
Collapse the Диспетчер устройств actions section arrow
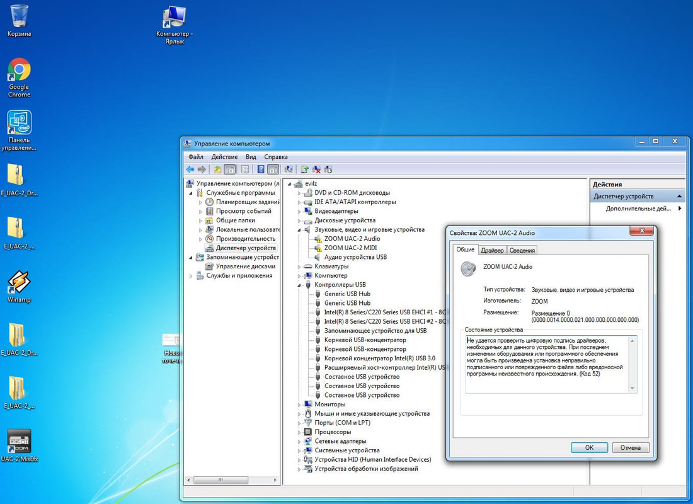tap(680, 197)
